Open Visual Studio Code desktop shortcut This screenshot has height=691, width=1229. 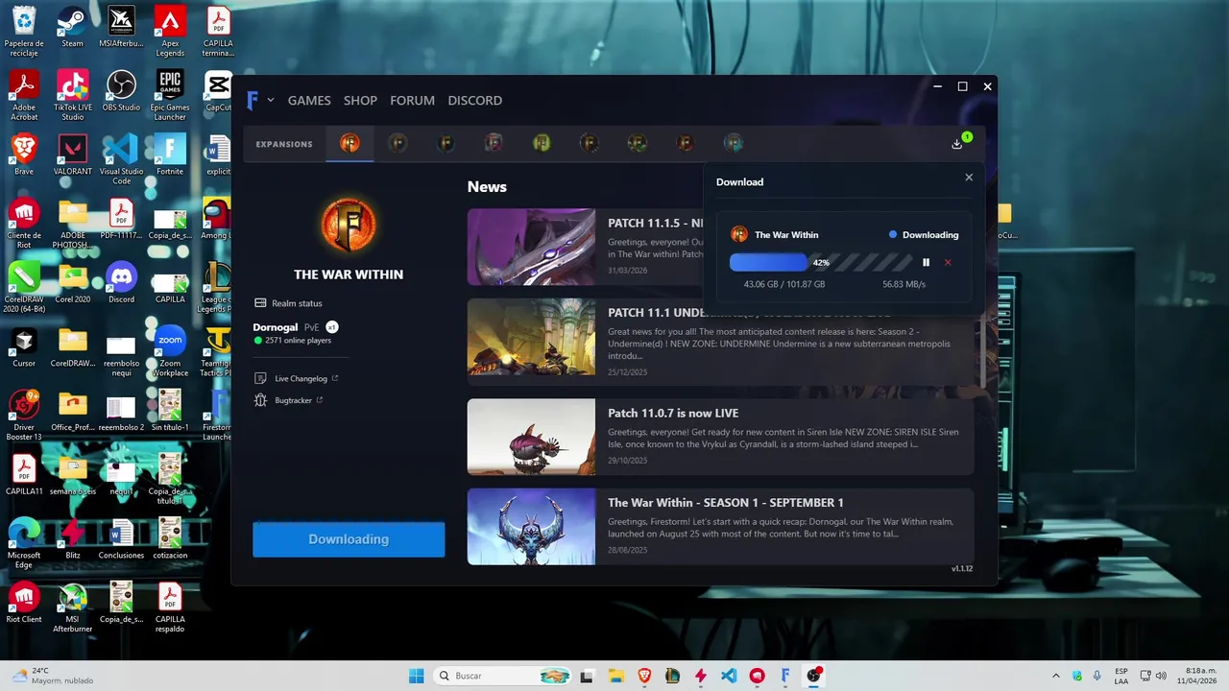click(x=121, y=158)
